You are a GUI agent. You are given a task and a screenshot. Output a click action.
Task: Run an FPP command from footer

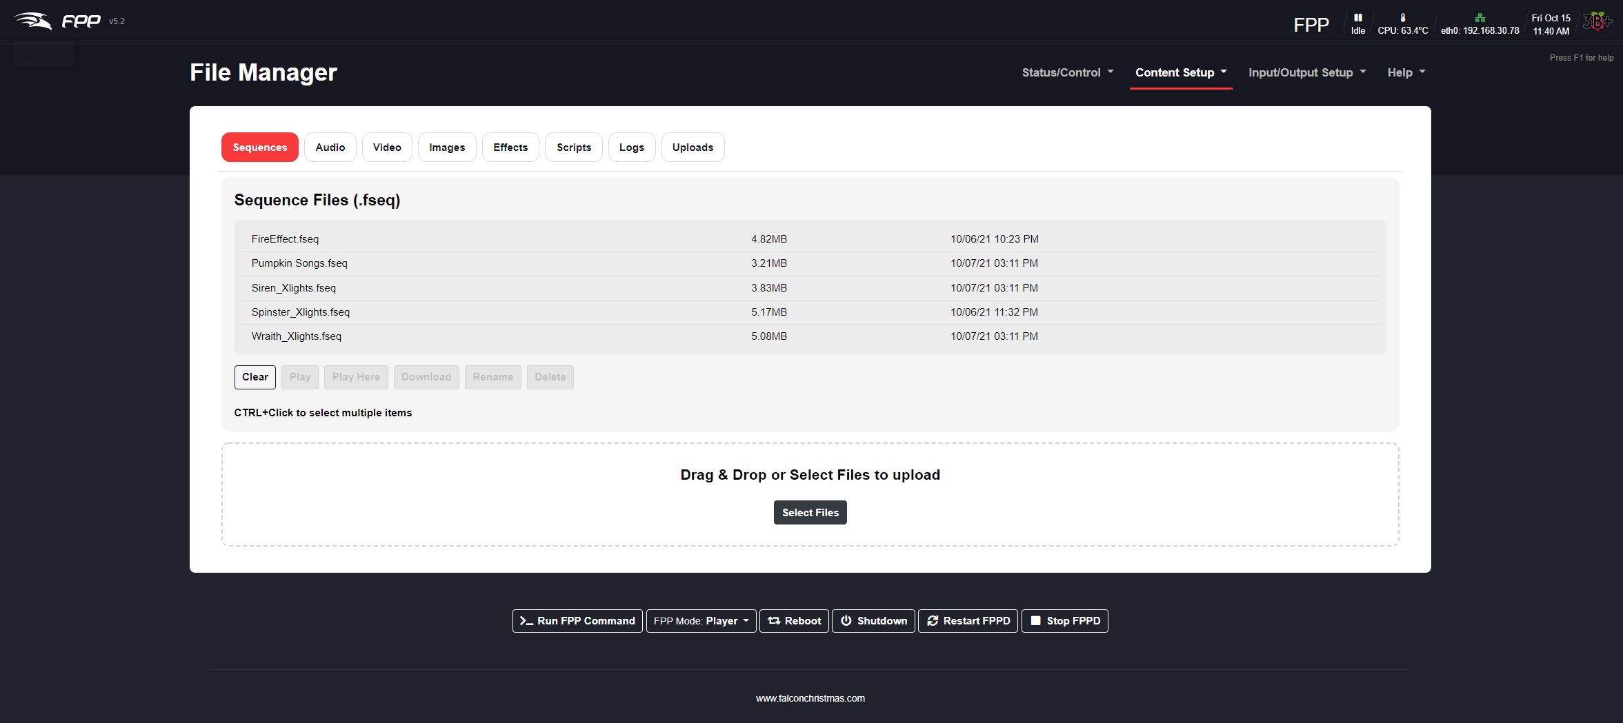tap(577, 621)
